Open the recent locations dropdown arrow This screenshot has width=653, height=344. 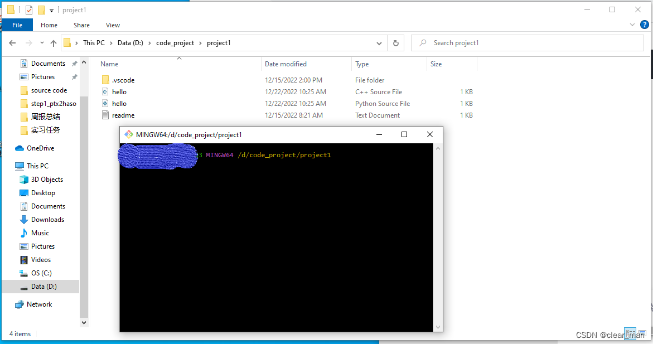(x=42, y=43)
